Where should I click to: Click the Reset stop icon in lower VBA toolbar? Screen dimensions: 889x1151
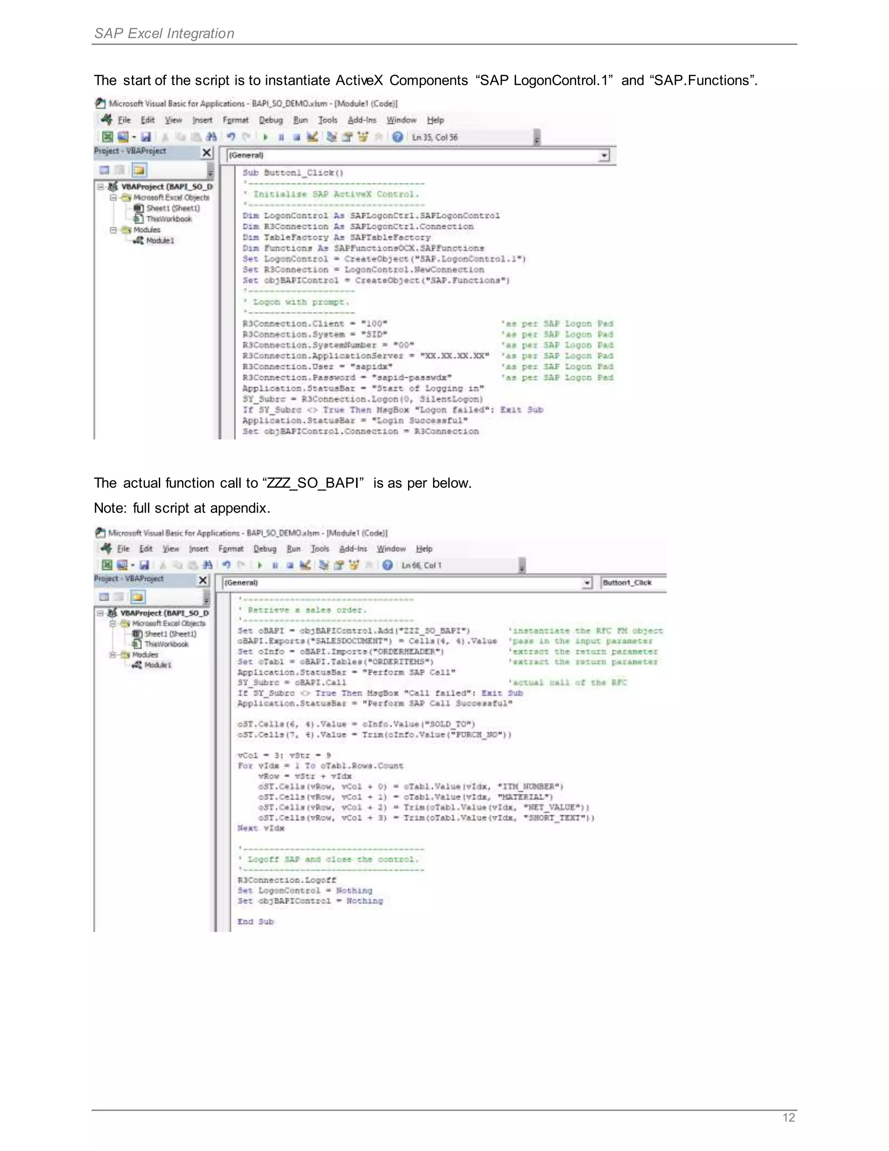point(290,565)
